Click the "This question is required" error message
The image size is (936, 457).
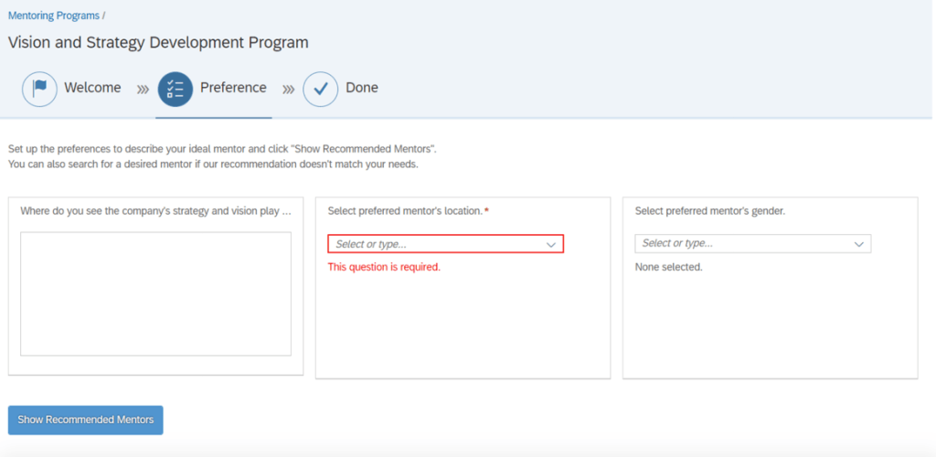tap(384, 268)
